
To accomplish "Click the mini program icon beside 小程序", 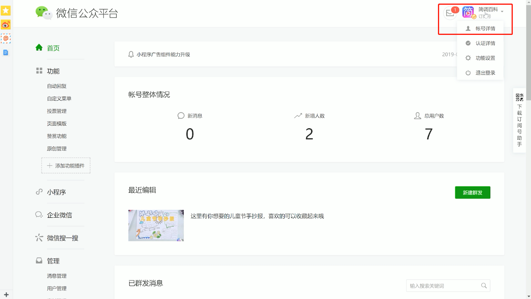I will pyautogui.click(x=39, y=192).
